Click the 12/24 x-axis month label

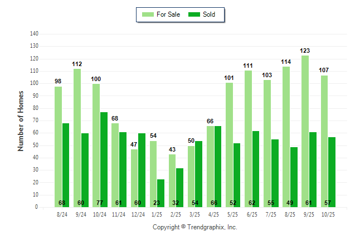click(x=138, y=214)
